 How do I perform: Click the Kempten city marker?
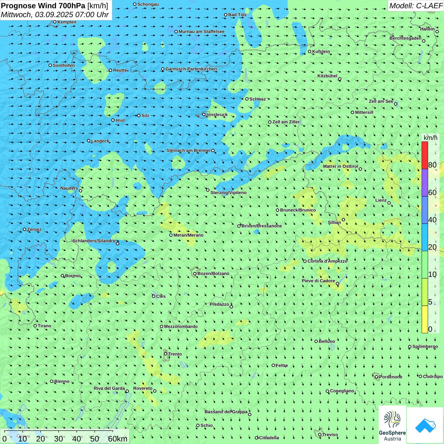tap(55, 22)
